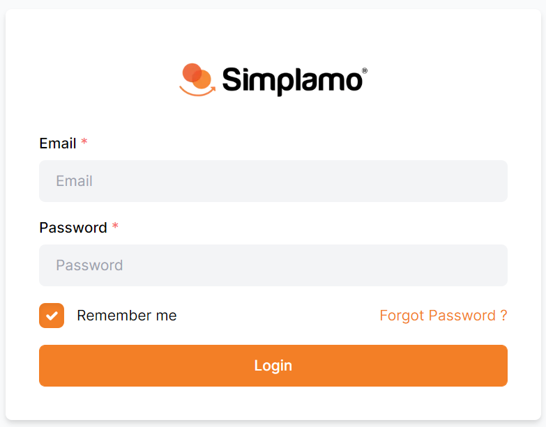Screen dimensions: 546x427
Task: Toggle the orange Remember me tick box
Action: click(x=52, y=316)
